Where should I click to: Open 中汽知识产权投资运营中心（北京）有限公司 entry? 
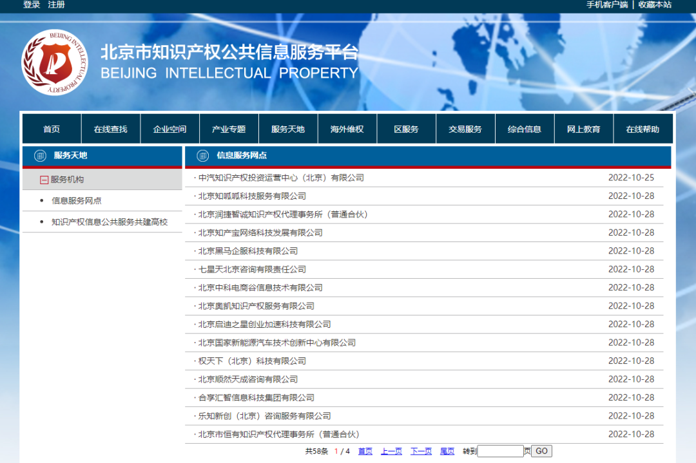tap(281, 178)
